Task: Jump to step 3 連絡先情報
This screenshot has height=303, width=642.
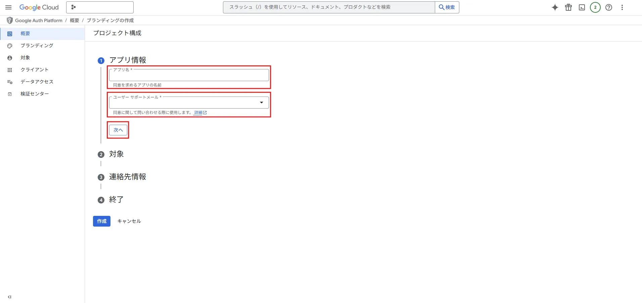Action: coord(128,177)
